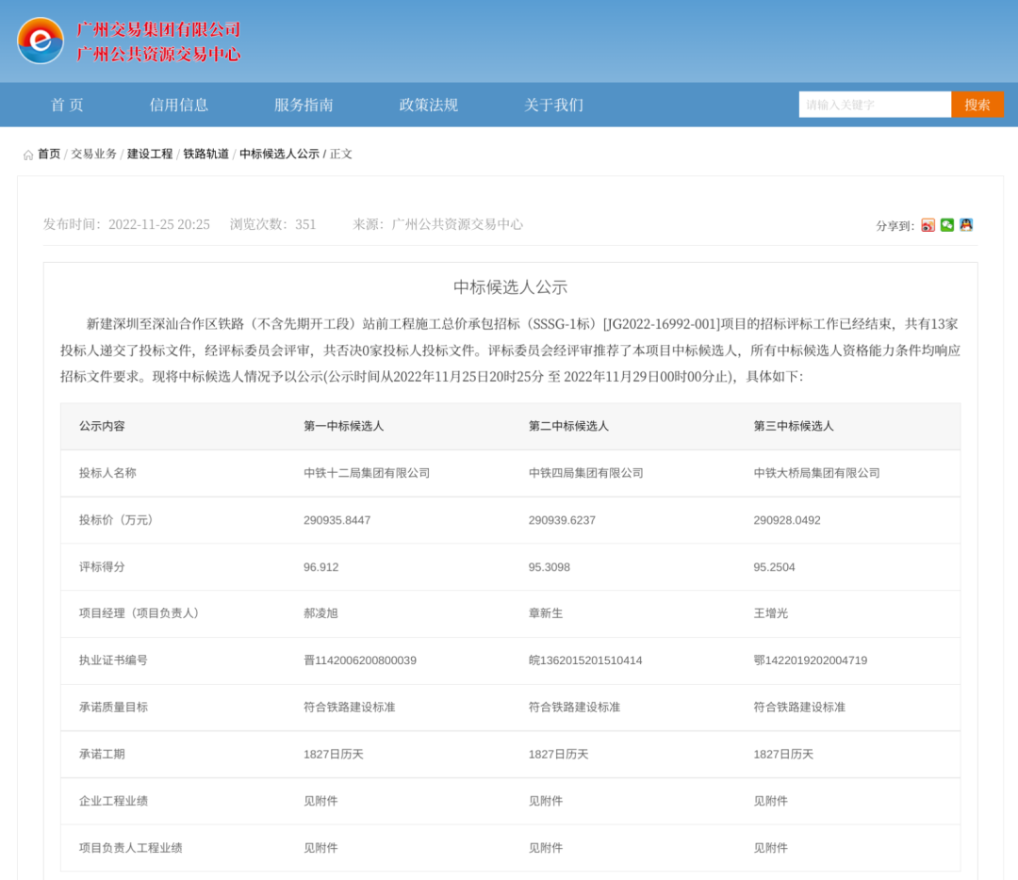Viewport: 1018px width, 880px height.
Task: Click the 第二中标候选人 column header
Action: tap(568, 427)
